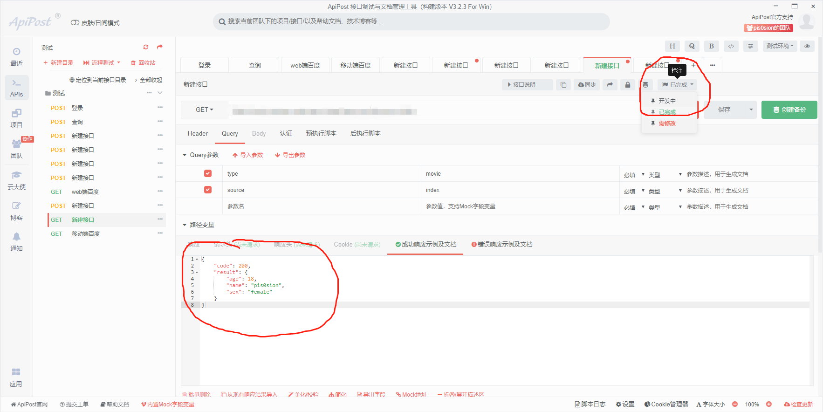This screenshot has height=412, width=823.
Task: Select 需修改 status option
Action: 667,124
